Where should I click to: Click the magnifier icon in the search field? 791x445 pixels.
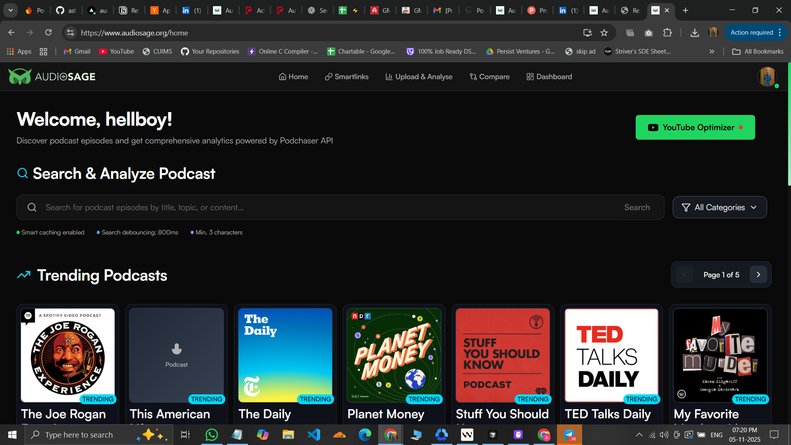(32, 207)
